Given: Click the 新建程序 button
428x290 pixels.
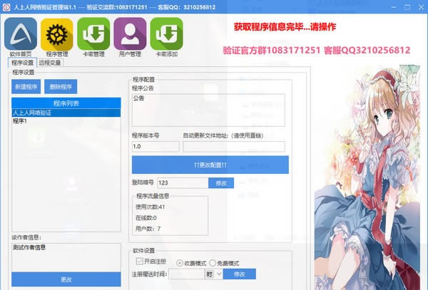Looking at the screenshot, I should coord(26,86).
